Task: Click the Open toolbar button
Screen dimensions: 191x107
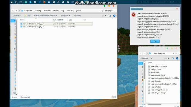Action: 27,16
